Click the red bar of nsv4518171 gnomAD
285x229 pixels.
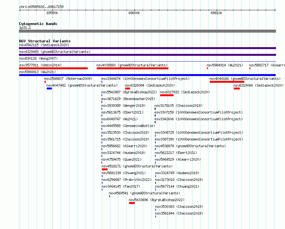pos(105,169)
